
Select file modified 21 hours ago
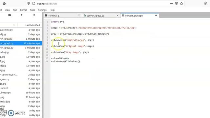click(x=21, y=97)
